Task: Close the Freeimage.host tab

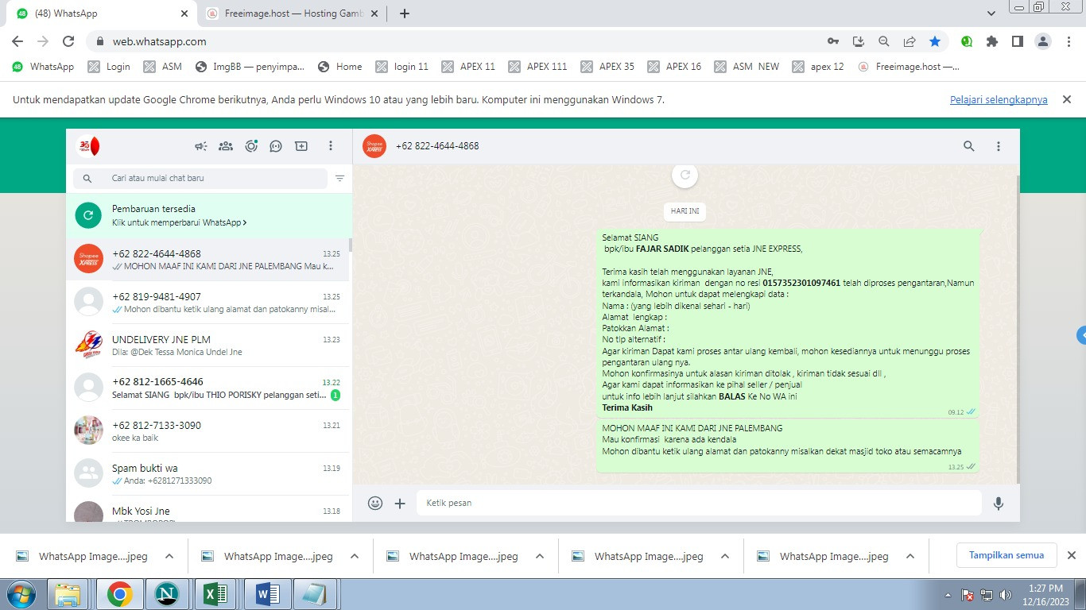Action: [375, 14]
